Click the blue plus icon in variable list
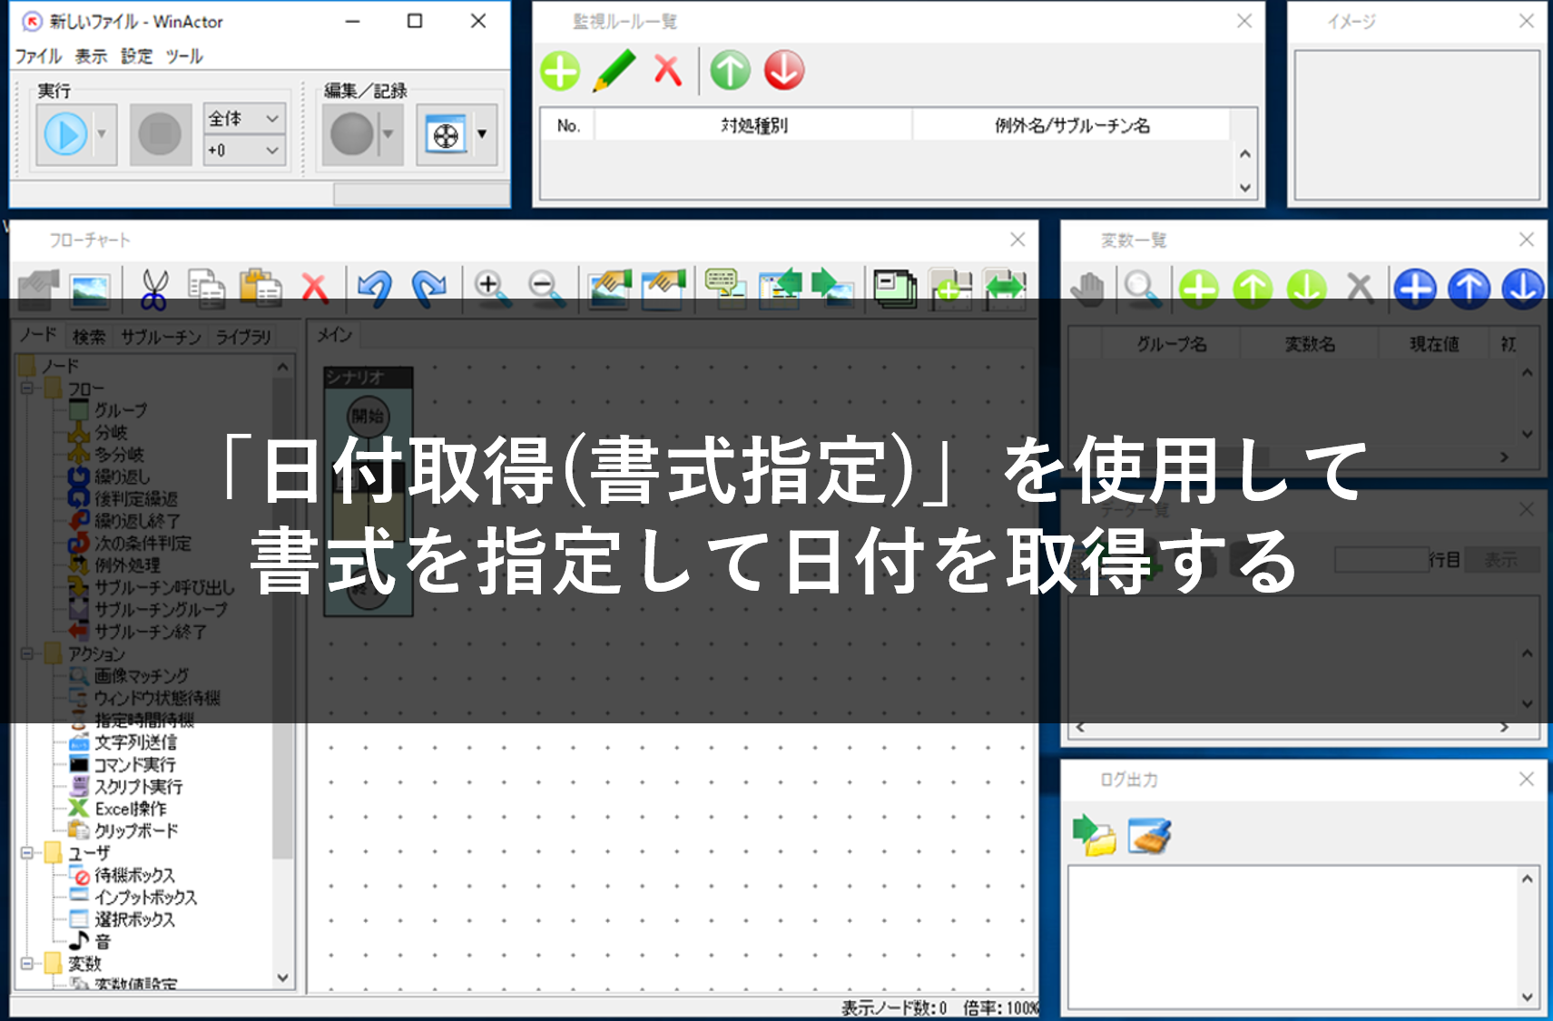The width and height of the screenshot is (1553, 1021). tap(1415, 289)
